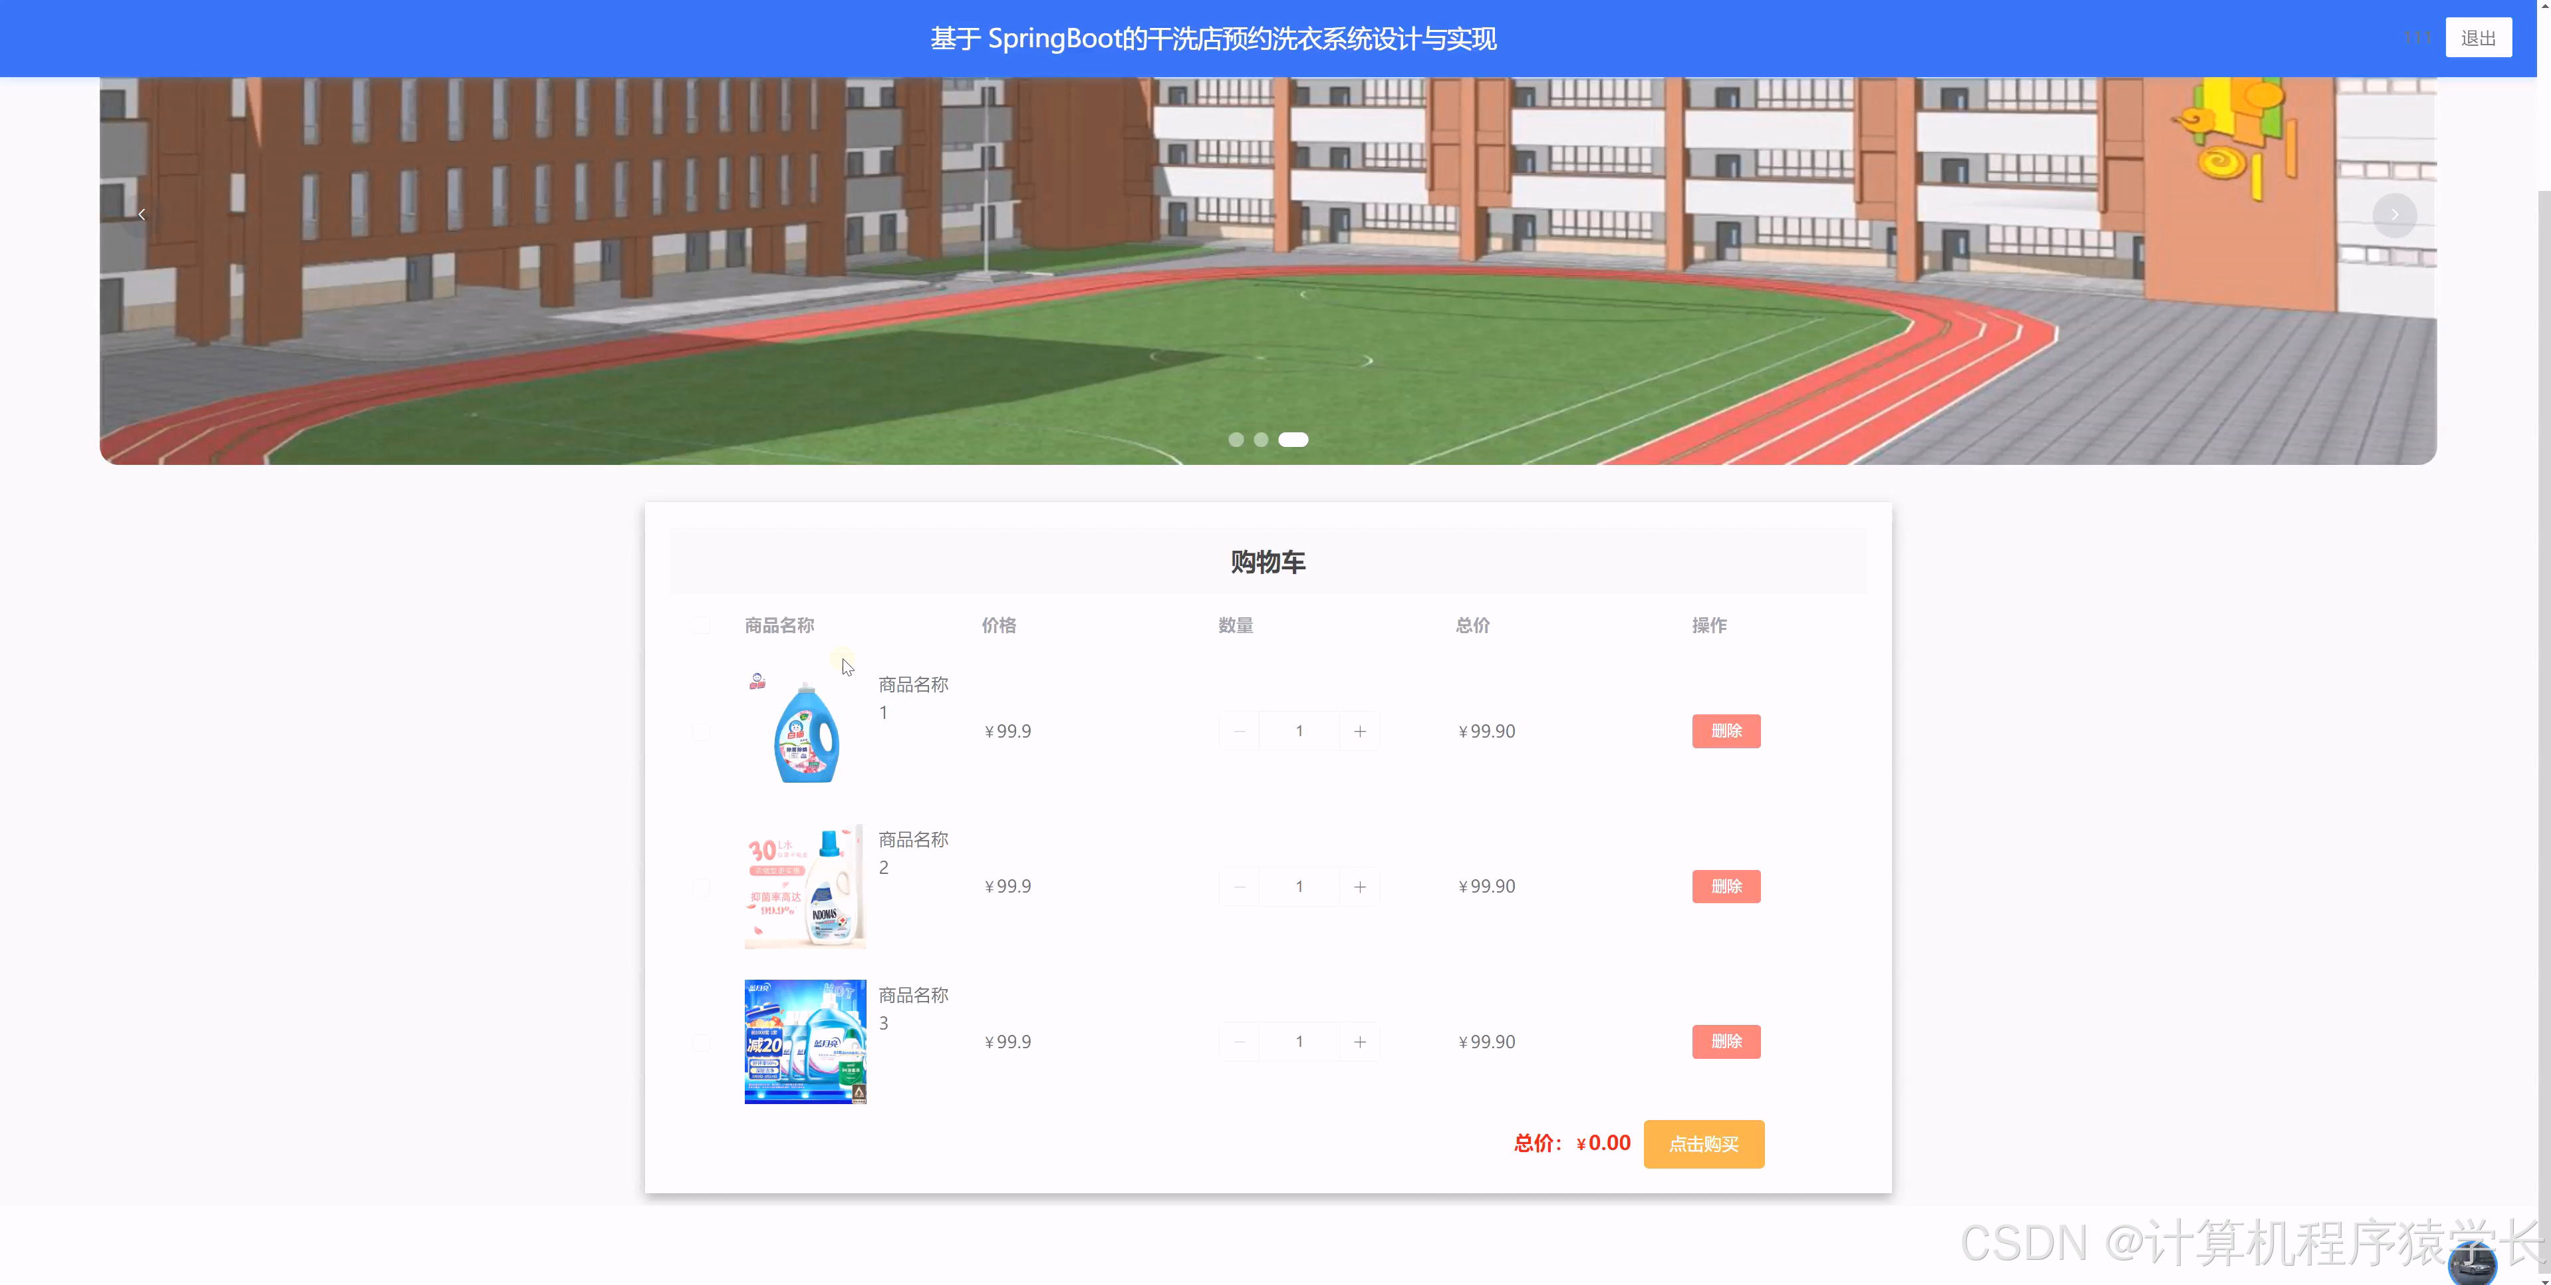Select the first carousel indicator dot

(1236, 439)
